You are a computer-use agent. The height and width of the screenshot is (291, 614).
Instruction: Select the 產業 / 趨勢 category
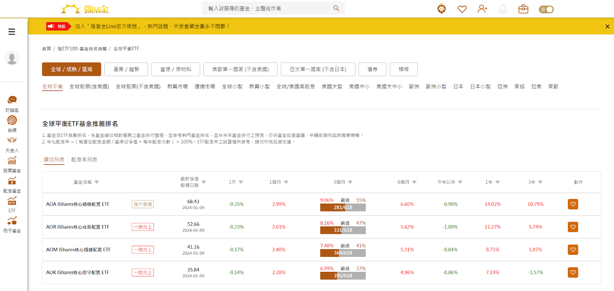coord(126,69)
